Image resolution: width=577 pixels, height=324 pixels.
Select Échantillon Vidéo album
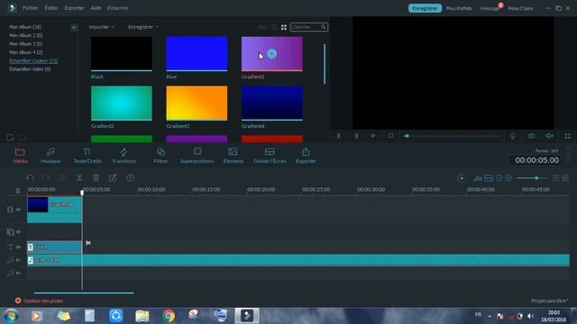[x=30, y=69]
